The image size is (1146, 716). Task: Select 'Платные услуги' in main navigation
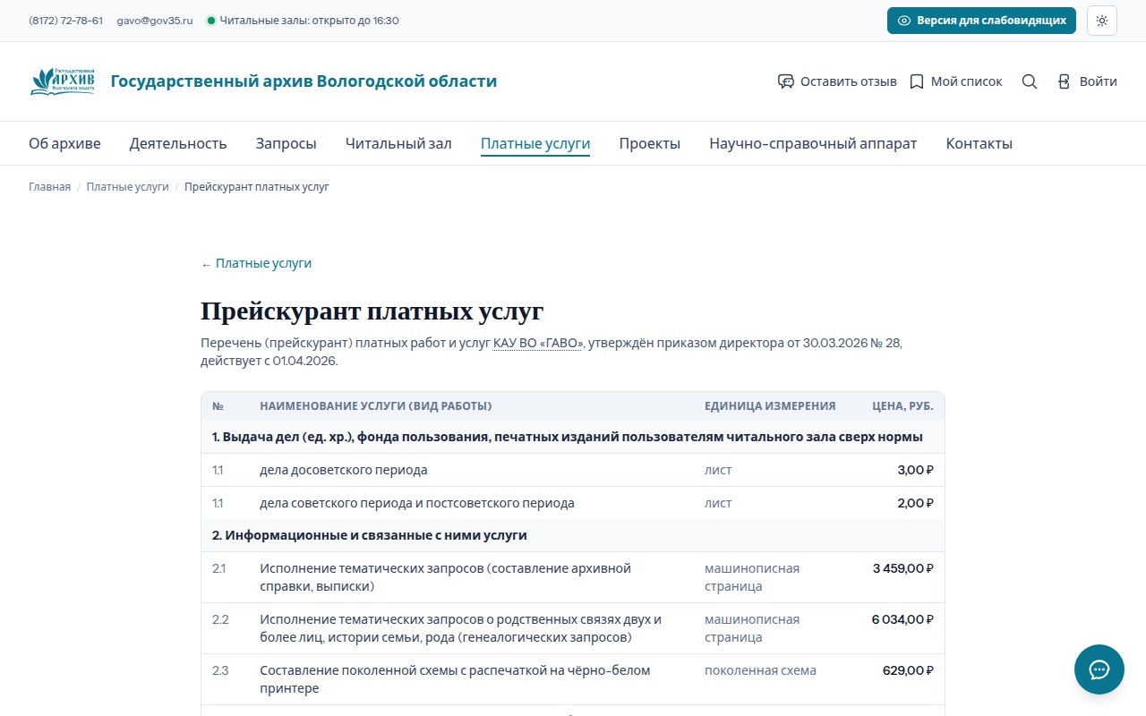535,143
